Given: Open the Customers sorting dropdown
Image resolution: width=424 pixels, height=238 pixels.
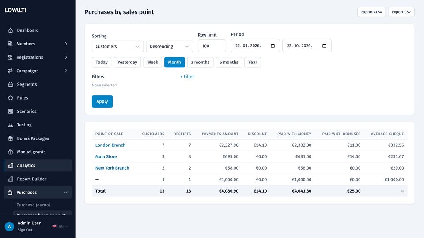Looking at the screenshot, I should pyautogui.click(x=117, y=46).
